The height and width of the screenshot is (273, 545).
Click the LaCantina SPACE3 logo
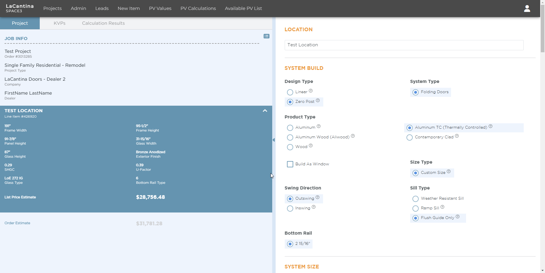(x=20, y=8)
